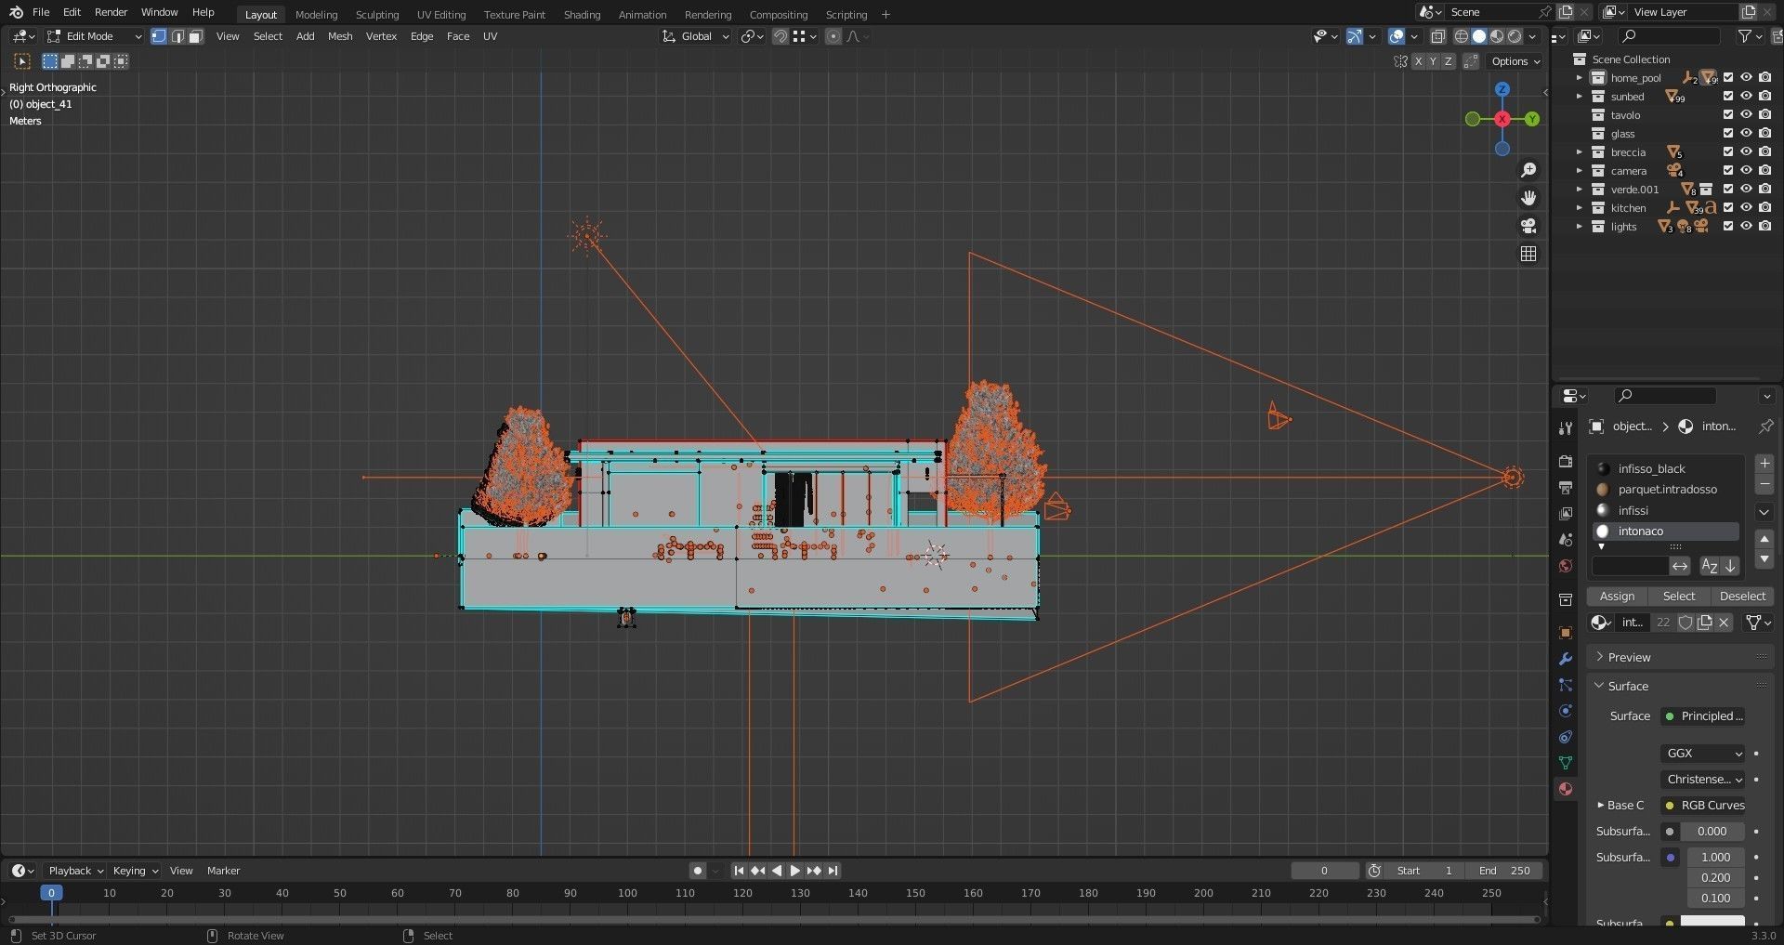Screen dimensions: 1784x945
Task: Select the infisso_black material slot
Action: pos(1665,469)
